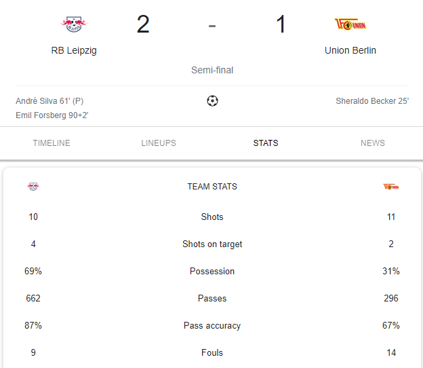Click the Shots on target label
This screenshot has width=423, height=368.
click(x=212, y=244)
